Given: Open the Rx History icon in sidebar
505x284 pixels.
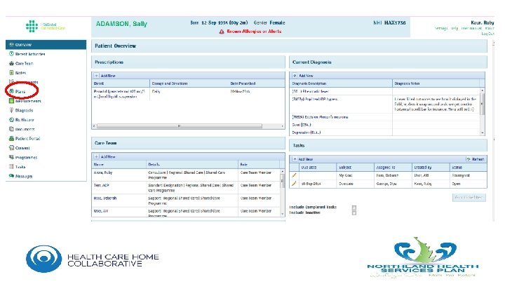Looking at the screenshot, I should pyautogui.click(x=12, y=119).
